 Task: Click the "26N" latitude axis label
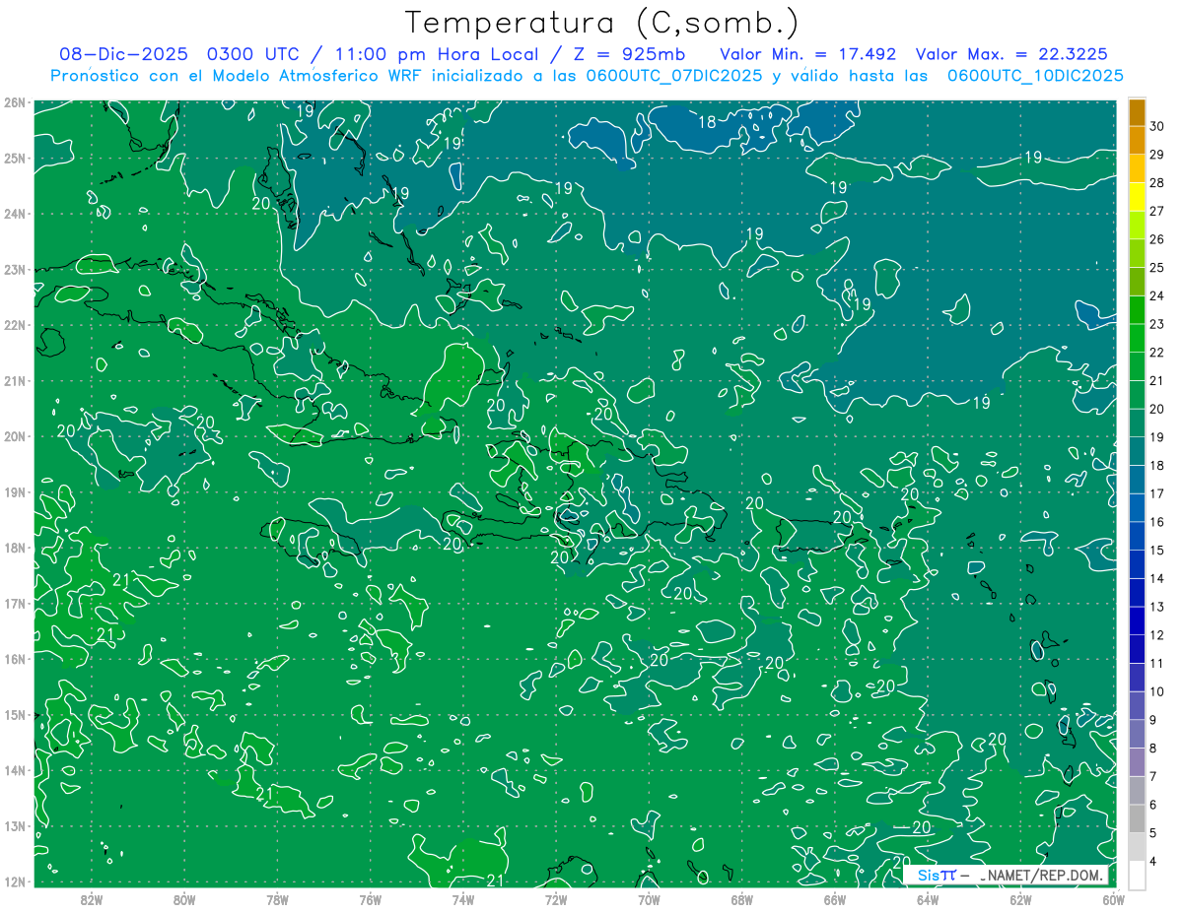point(14,102)
